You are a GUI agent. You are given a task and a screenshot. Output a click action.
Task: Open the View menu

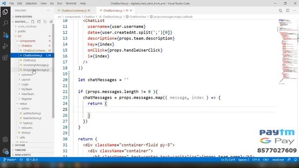[43, 3]
